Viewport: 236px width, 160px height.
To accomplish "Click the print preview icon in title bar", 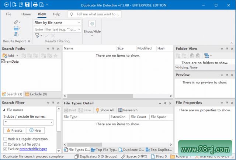I will pos(42,5).
